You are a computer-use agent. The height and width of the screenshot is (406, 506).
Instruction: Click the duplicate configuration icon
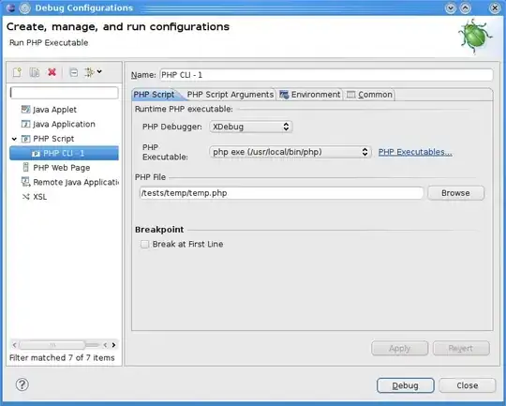(35, 72)
